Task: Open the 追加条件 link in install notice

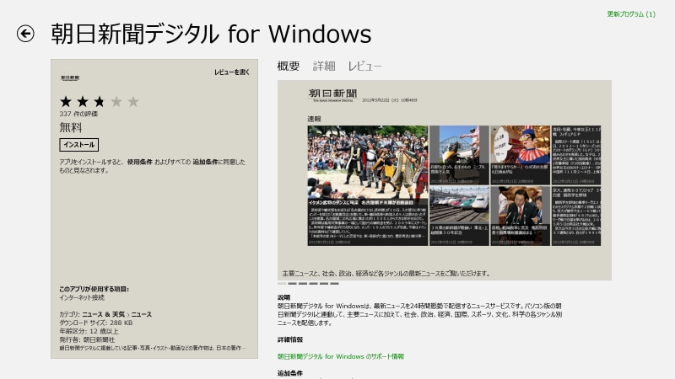Action: pyautogui.click(x=207, y=161)
